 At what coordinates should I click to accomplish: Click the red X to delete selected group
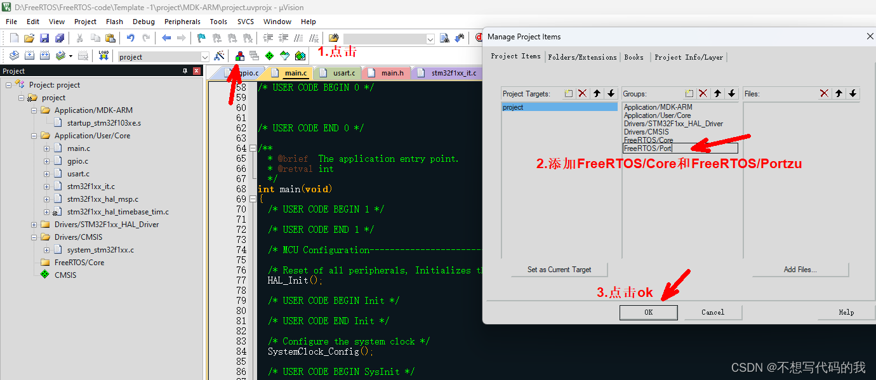click(705, 93)
